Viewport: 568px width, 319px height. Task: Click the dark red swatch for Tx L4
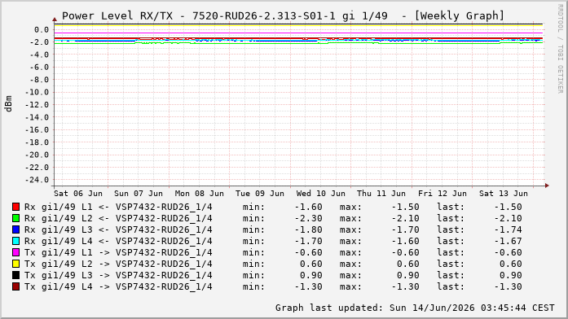coord(15,286)
